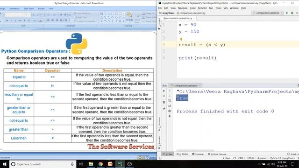The height and width of the screenshot is (168, 299).
Task: Click the stop icon in the Run panel
Action: (x=164, y=96)
